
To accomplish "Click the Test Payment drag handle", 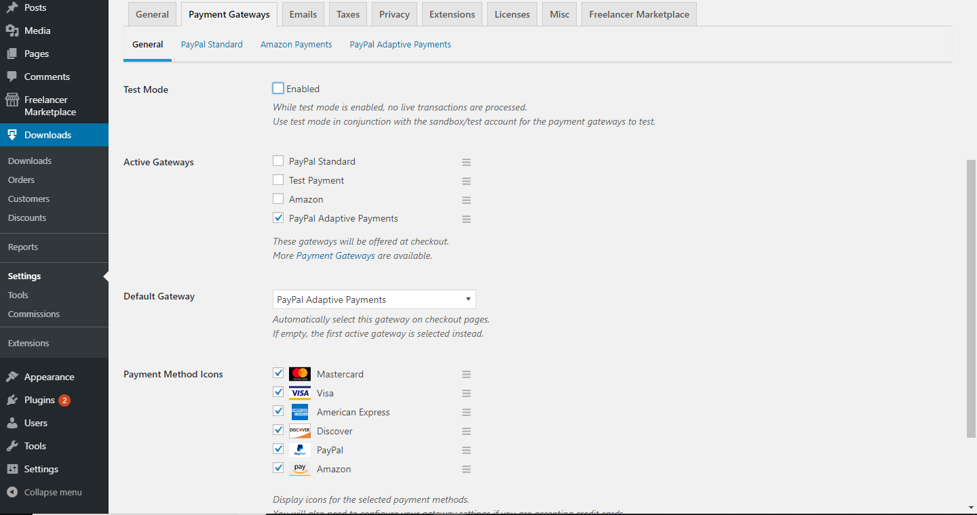I will (x=466, y=181).
